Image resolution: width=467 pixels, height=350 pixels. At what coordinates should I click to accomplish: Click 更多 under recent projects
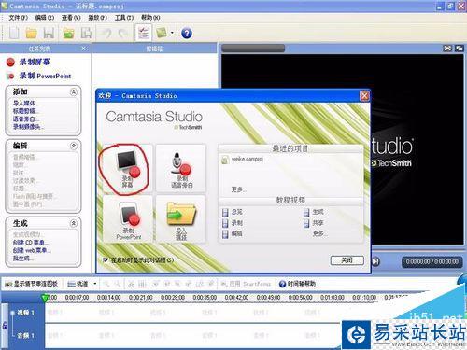click(x=238, y=189)
